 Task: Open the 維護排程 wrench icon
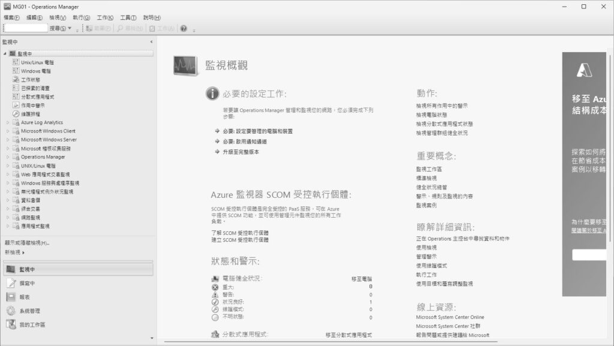click(16, 113)
